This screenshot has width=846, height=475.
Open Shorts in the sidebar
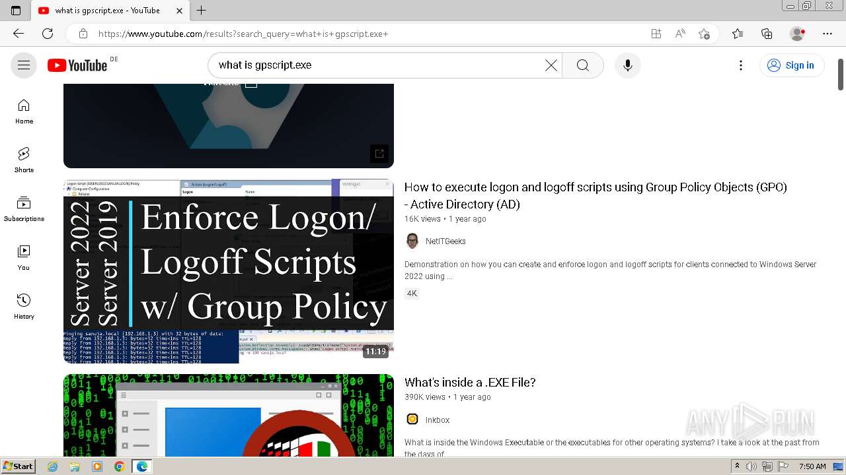[24, 160]
